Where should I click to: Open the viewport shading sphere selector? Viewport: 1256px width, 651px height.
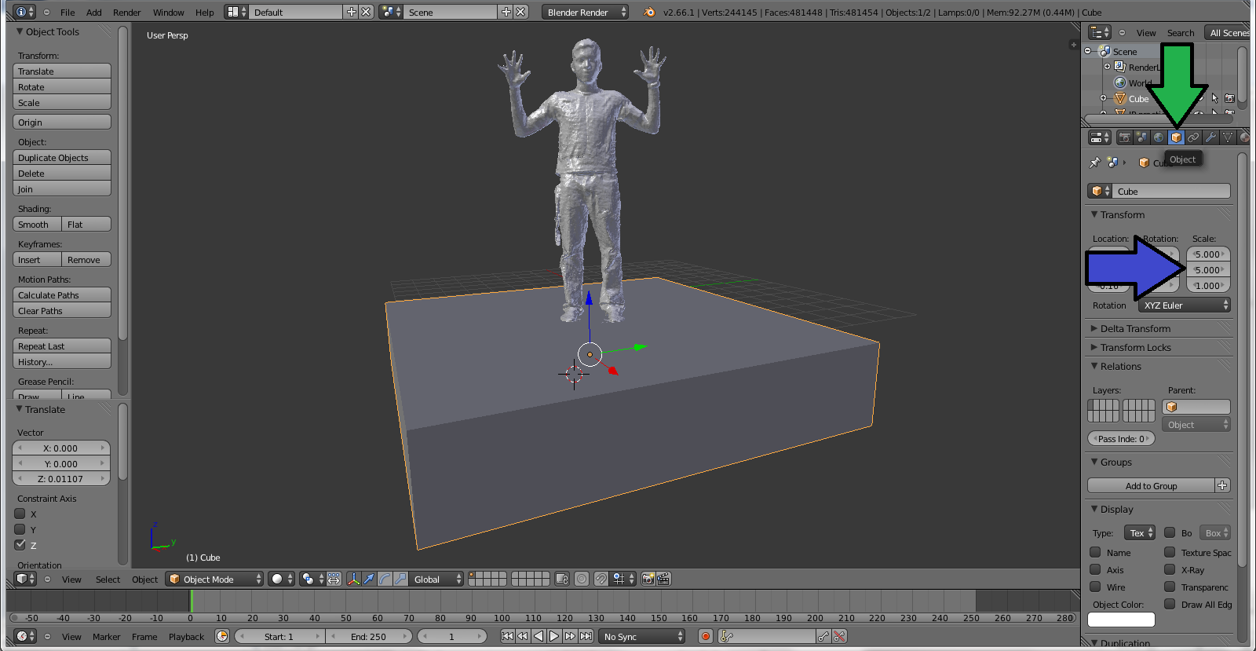click(x=281, y=579)
